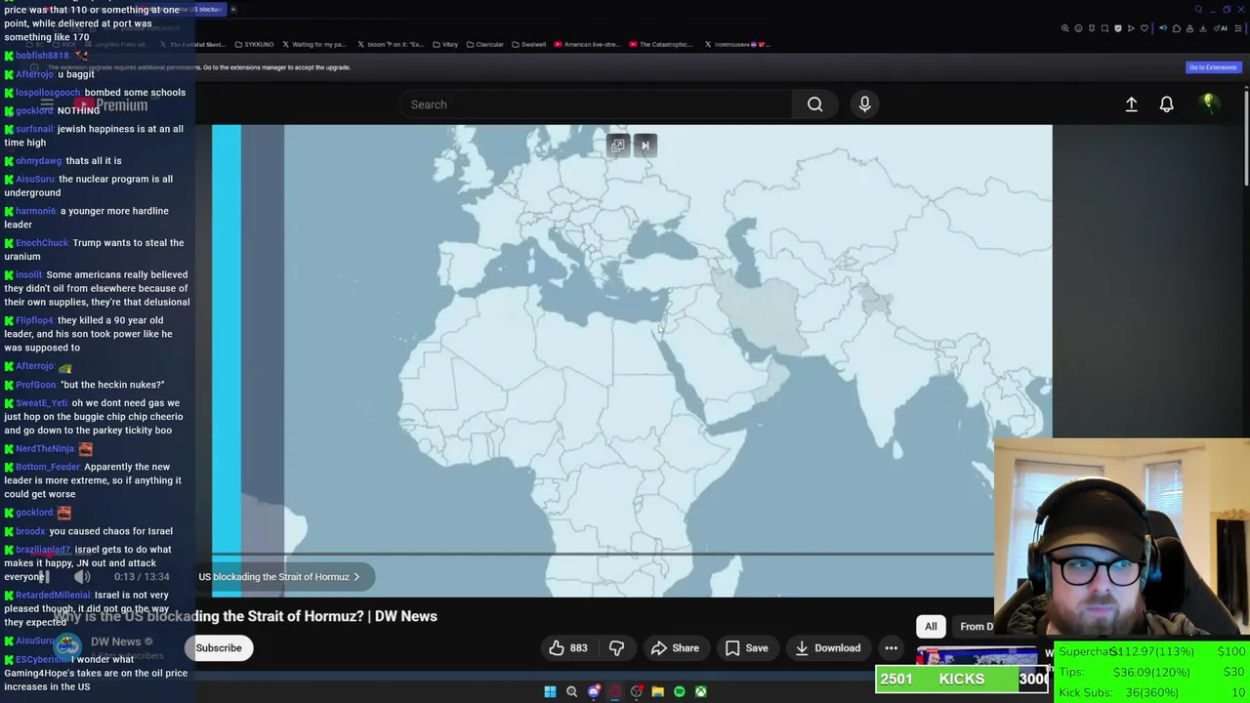
Task: Toggle the video play/pause button
Action: pos(44,577)
